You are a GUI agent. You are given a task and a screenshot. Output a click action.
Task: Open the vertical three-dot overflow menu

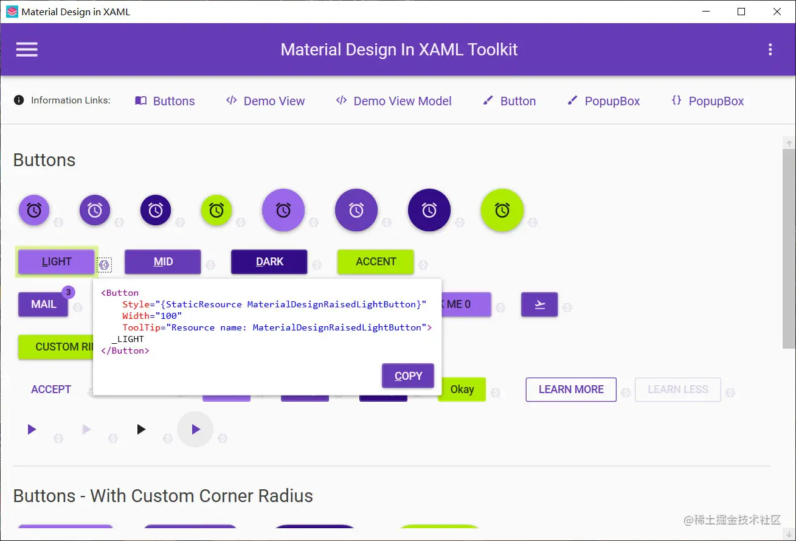[x=770, y=49]
